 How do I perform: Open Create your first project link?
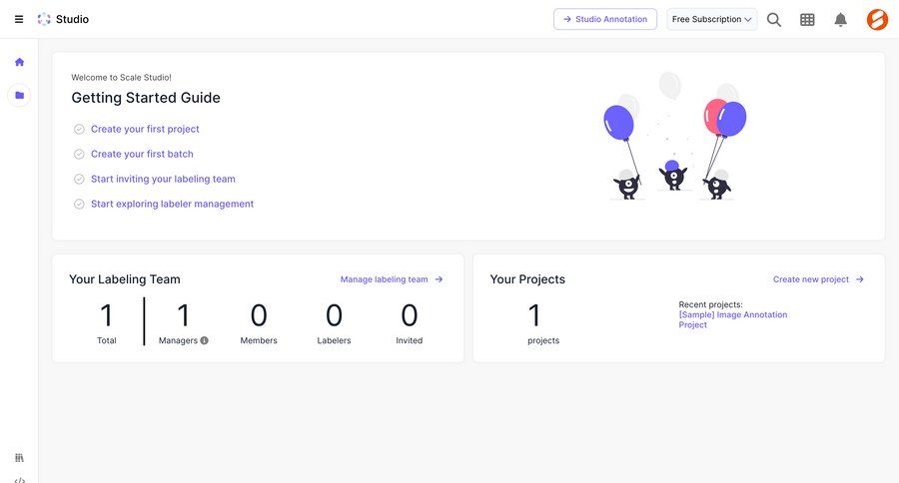[145, 129]
